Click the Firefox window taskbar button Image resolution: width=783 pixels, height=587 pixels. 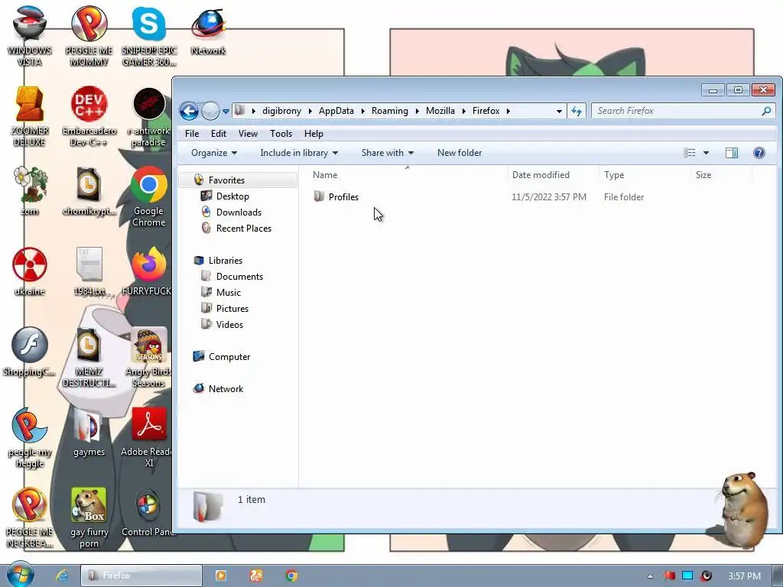pyautogui.click(x=141, y=576)
